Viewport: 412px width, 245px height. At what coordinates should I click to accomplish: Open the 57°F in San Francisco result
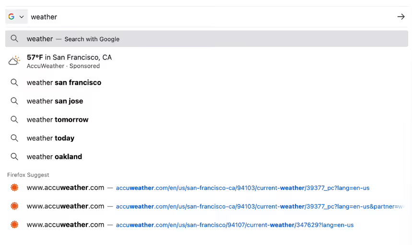[x=69, y=57]
